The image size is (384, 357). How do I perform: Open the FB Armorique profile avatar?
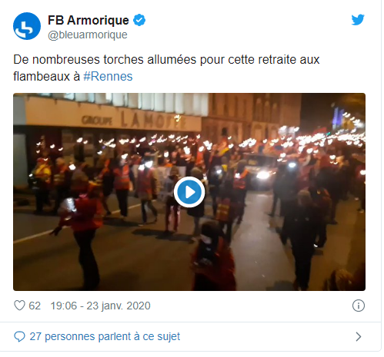[x=27, y=26]
